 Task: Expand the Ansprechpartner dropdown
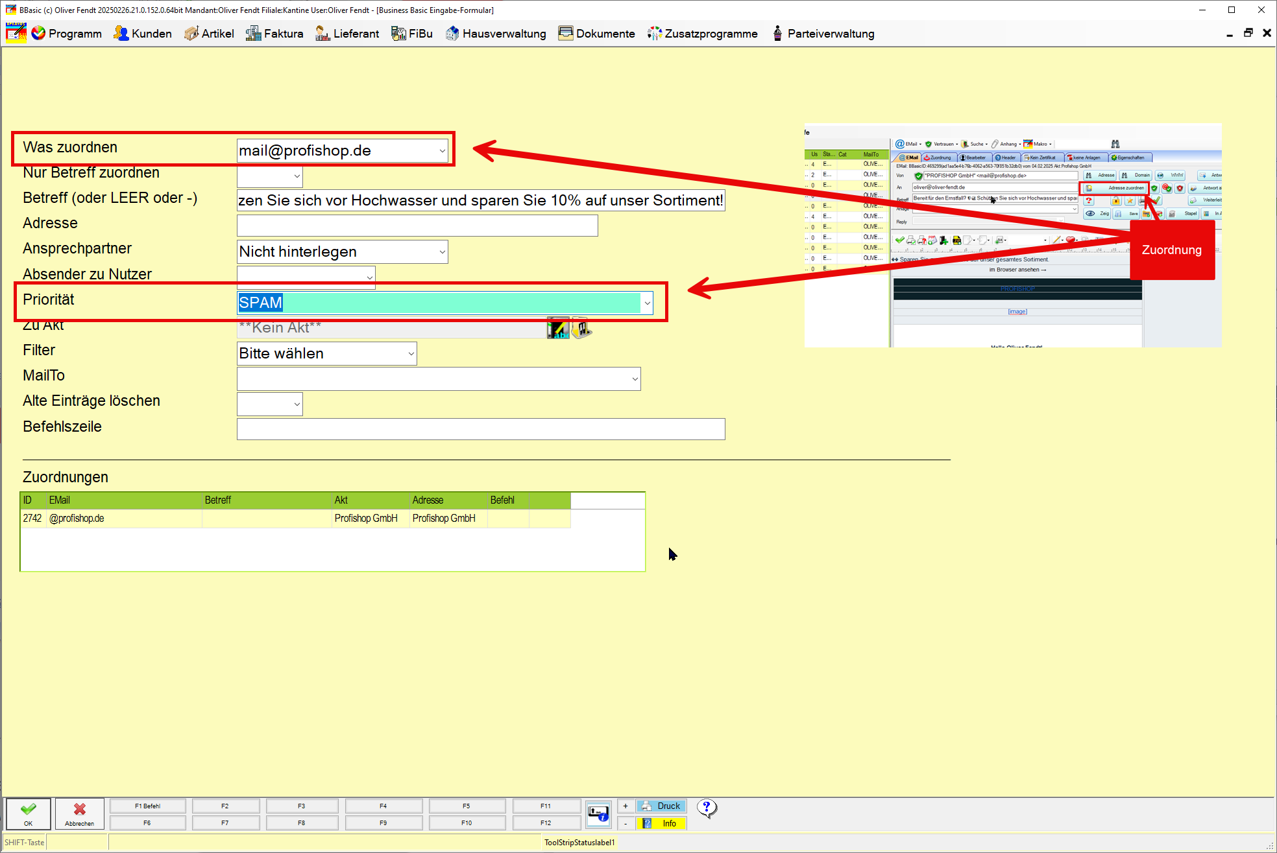click(x=443, y=251)
